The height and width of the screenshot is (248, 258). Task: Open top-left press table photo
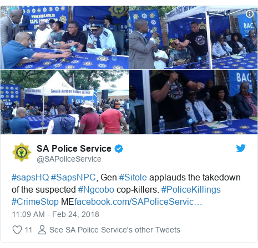64,38
